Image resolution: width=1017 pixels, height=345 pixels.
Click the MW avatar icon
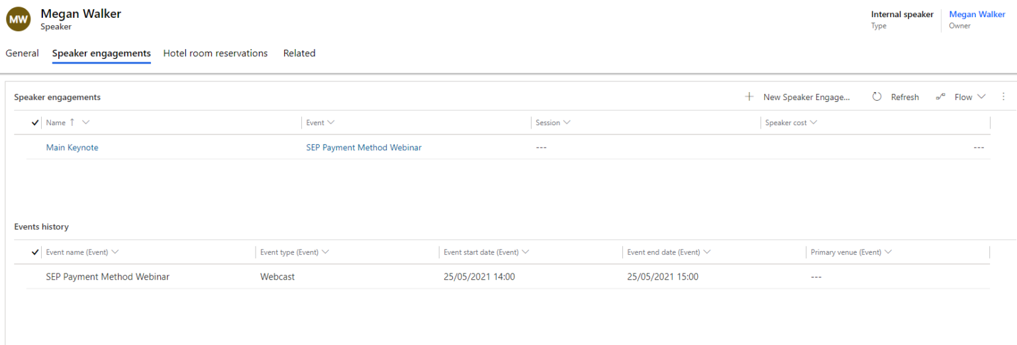tap(18, 20)
